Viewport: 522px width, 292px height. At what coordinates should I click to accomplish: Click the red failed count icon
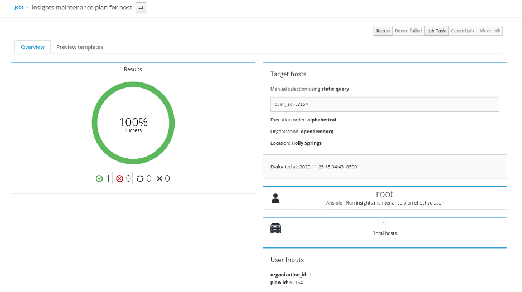(119, 179)
